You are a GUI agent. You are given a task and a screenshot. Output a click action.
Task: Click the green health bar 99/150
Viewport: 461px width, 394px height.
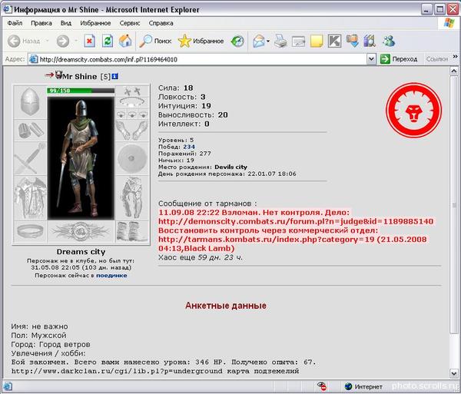pos(81,91)
